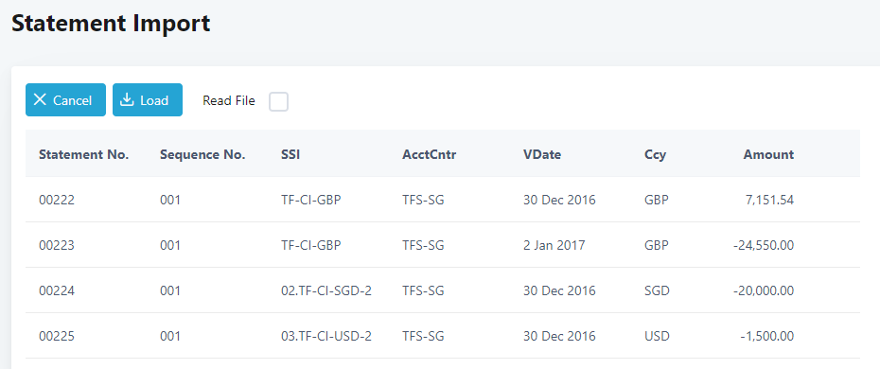
Task: Click the Load button label
Action: click(154, 100)
